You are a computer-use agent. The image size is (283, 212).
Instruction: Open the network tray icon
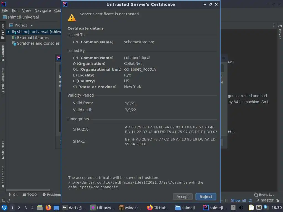[259, 208]
